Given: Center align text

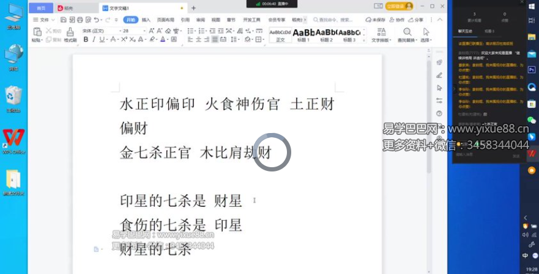Looking at the screenshot, I should click(198, 40).
